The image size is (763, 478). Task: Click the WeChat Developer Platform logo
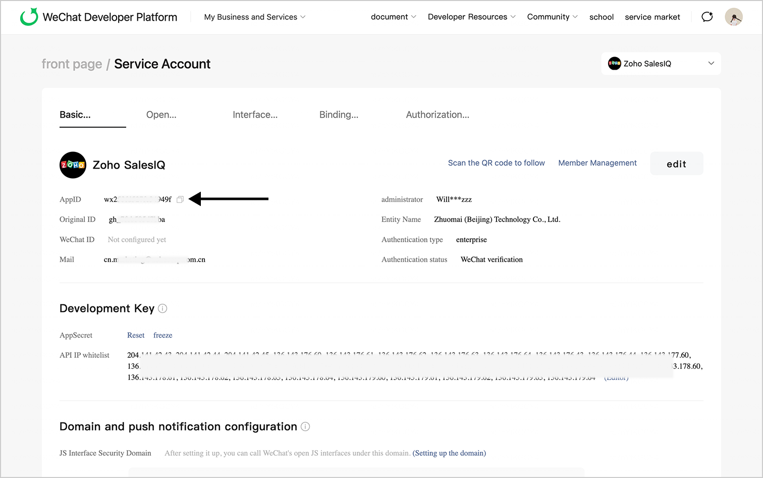tap(29, 17)
